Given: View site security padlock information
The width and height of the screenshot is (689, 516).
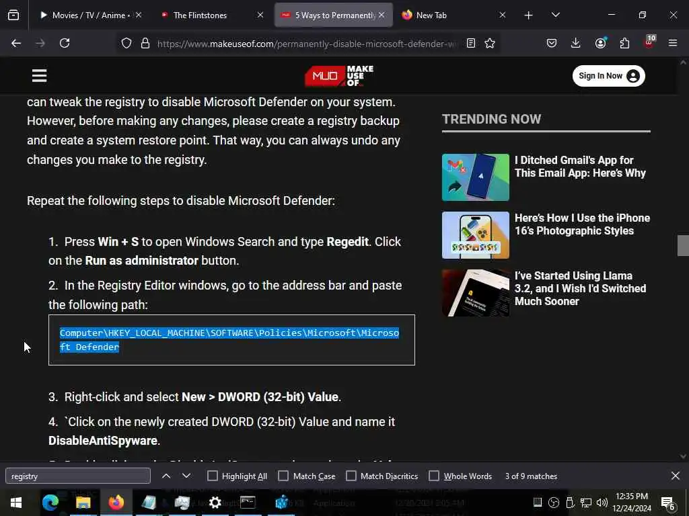Looking at the screenshot, I should (x=145, y=43).
